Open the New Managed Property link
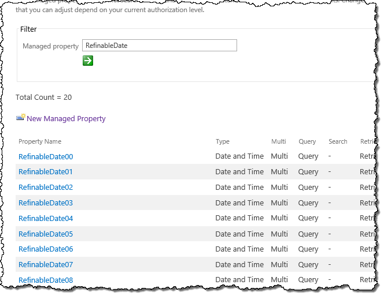Image resolution: width=384 pixels, height=296 pixels. pos(66,118)
